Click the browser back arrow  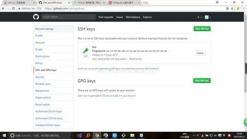tap(3, 8)
